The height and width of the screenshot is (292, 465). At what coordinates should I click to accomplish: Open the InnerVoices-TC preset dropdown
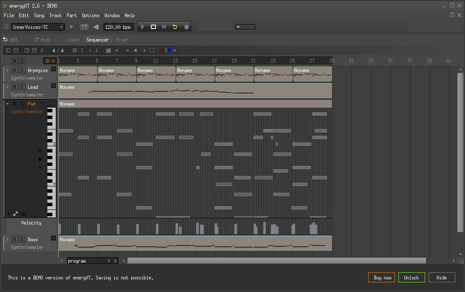38,27
